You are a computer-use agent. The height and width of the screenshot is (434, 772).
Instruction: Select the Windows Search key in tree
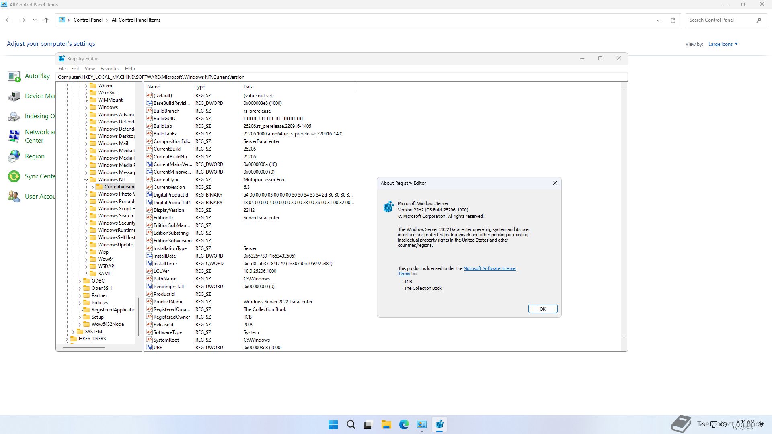point(115,216)
